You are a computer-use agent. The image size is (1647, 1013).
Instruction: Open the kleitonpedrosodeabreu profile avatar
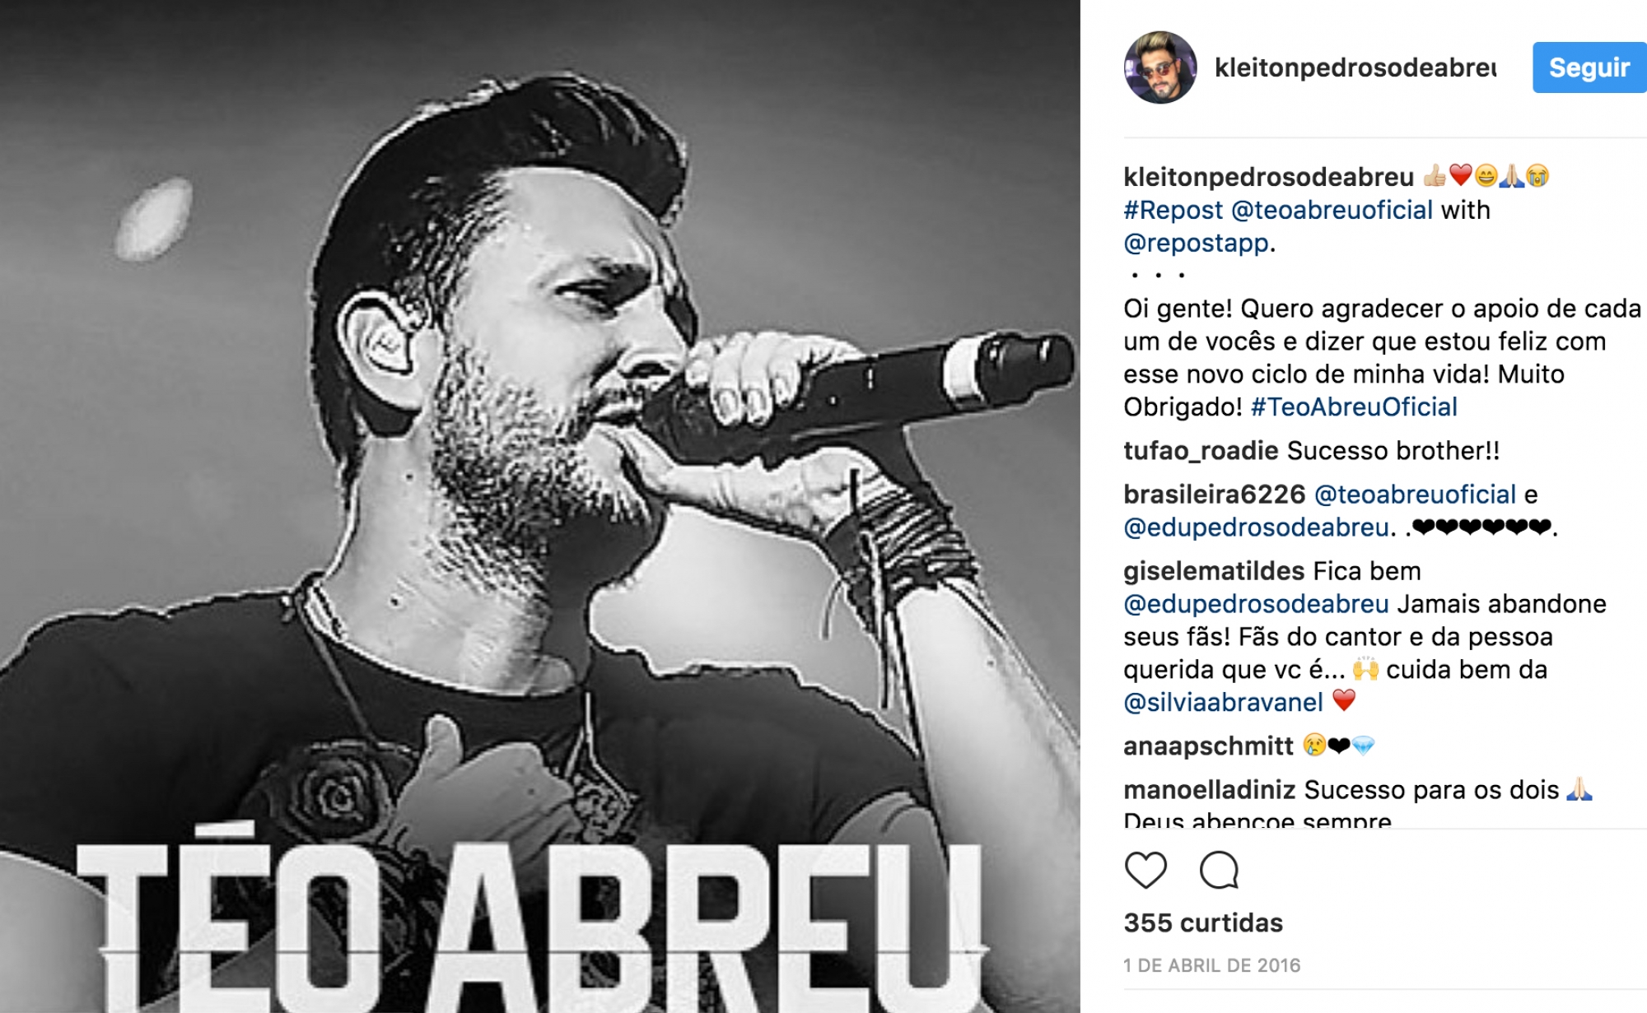(x=1160, y=67)
